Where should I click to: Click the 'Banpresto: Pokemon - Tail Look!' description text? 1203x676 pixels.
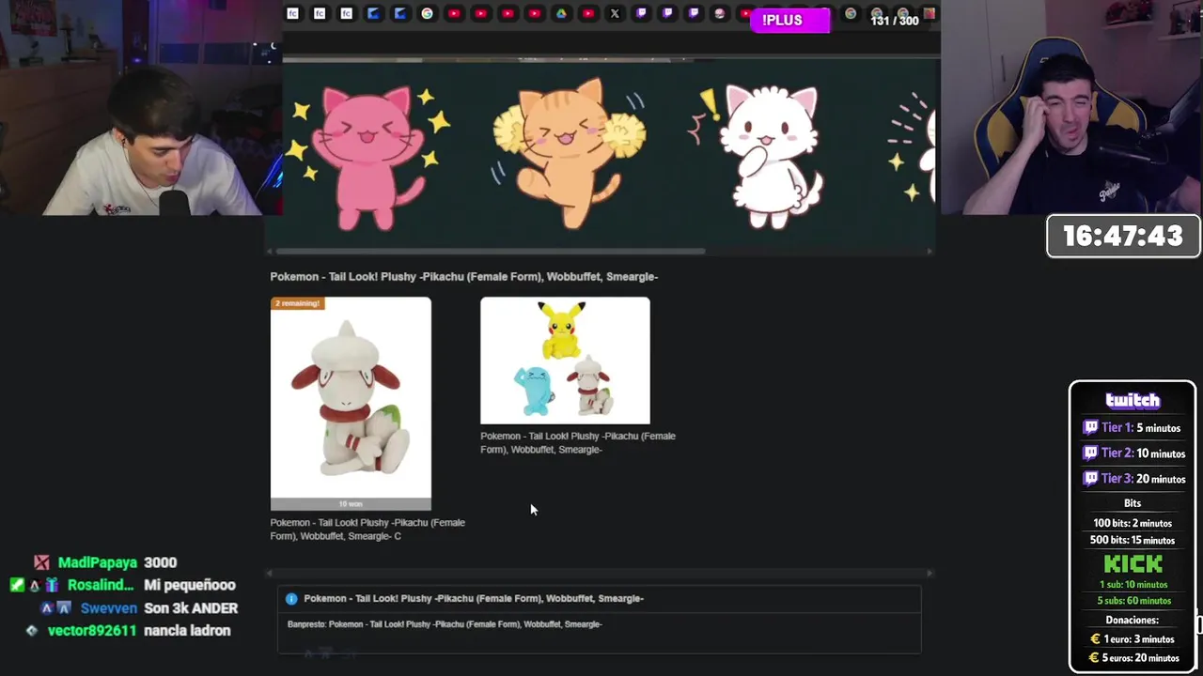(x=445, y=624)
